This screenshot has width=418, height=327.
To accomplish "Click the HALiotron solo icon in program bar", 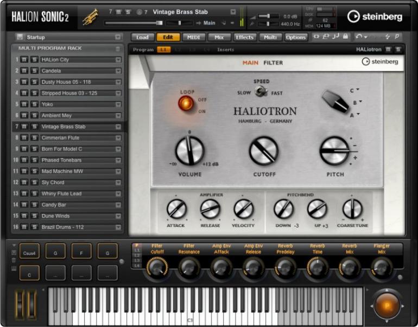I will point(398,49).
